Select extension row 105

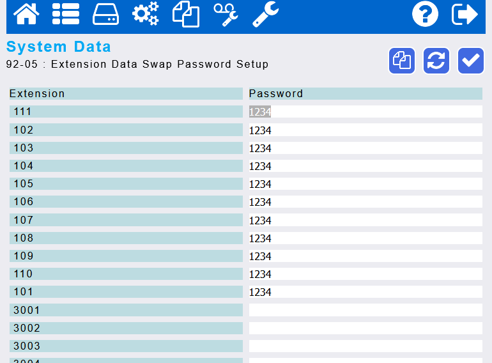click(126, 184)
